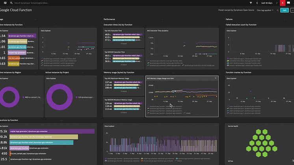Viewport: 294px width, 165px height.
Task: Select the 129 MB median memory bar
Action: click(128, 104)
